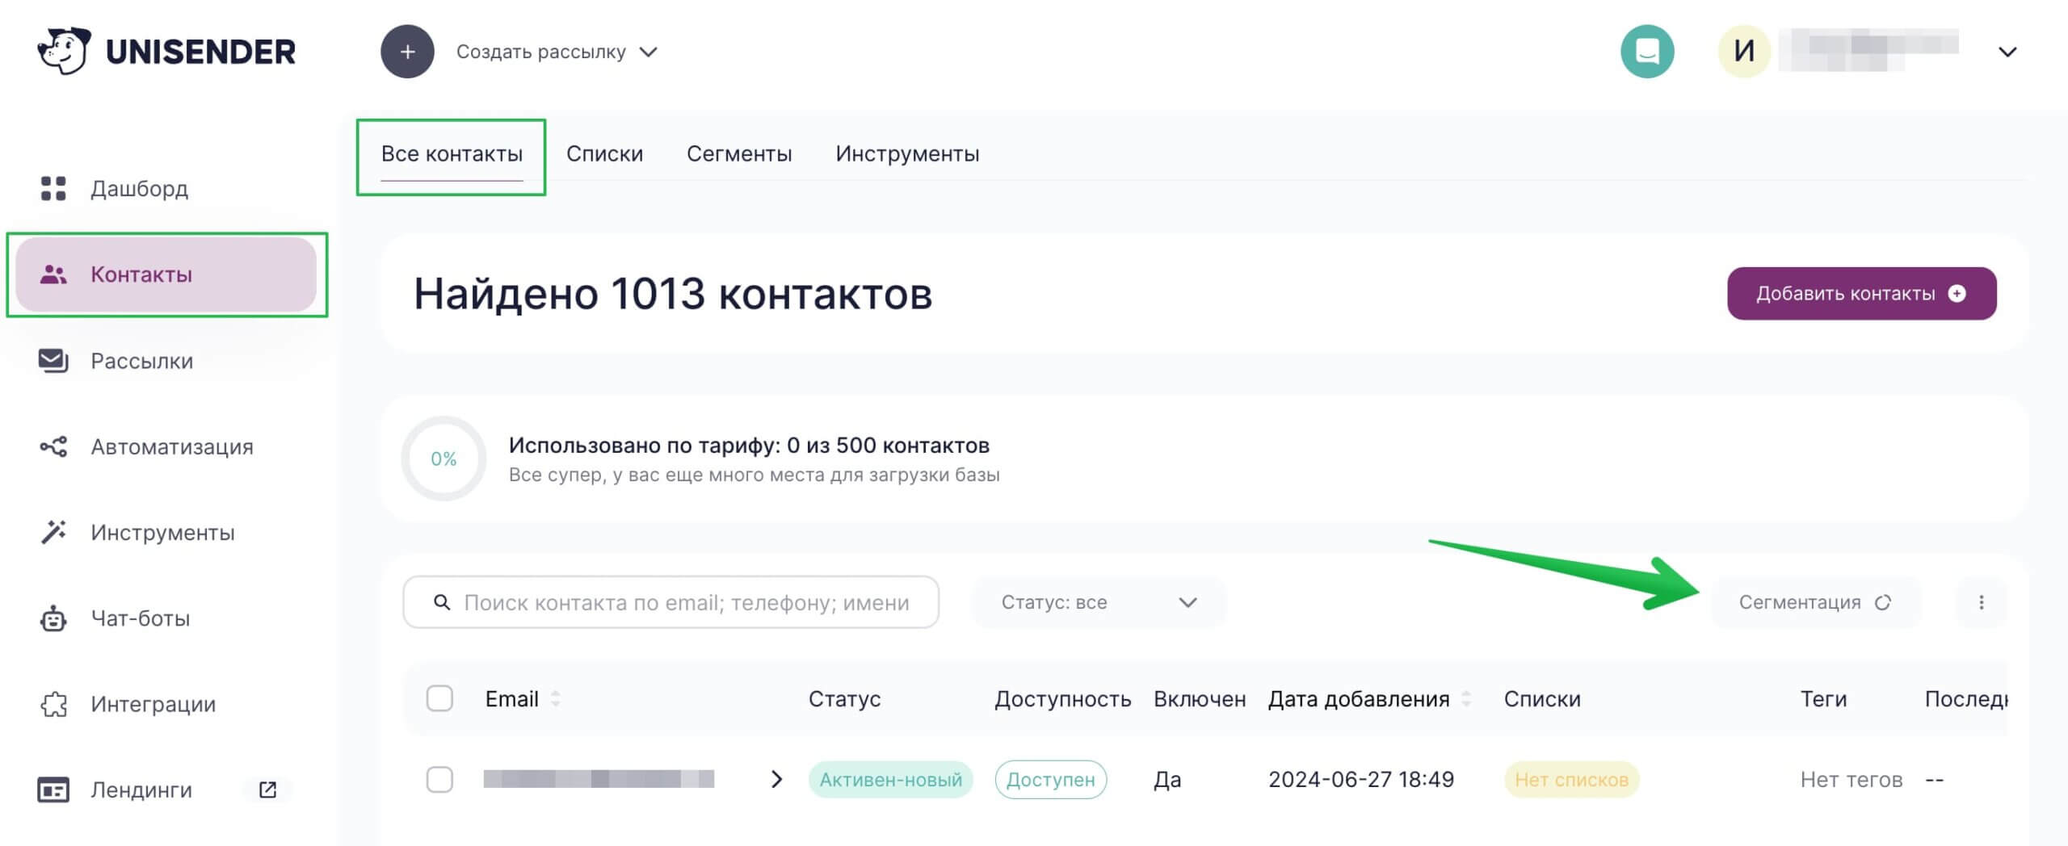Click the blurred email in first row

[599, 779]
